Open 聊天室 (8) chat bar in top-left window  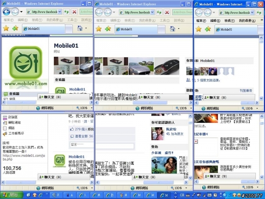[63, 97]
